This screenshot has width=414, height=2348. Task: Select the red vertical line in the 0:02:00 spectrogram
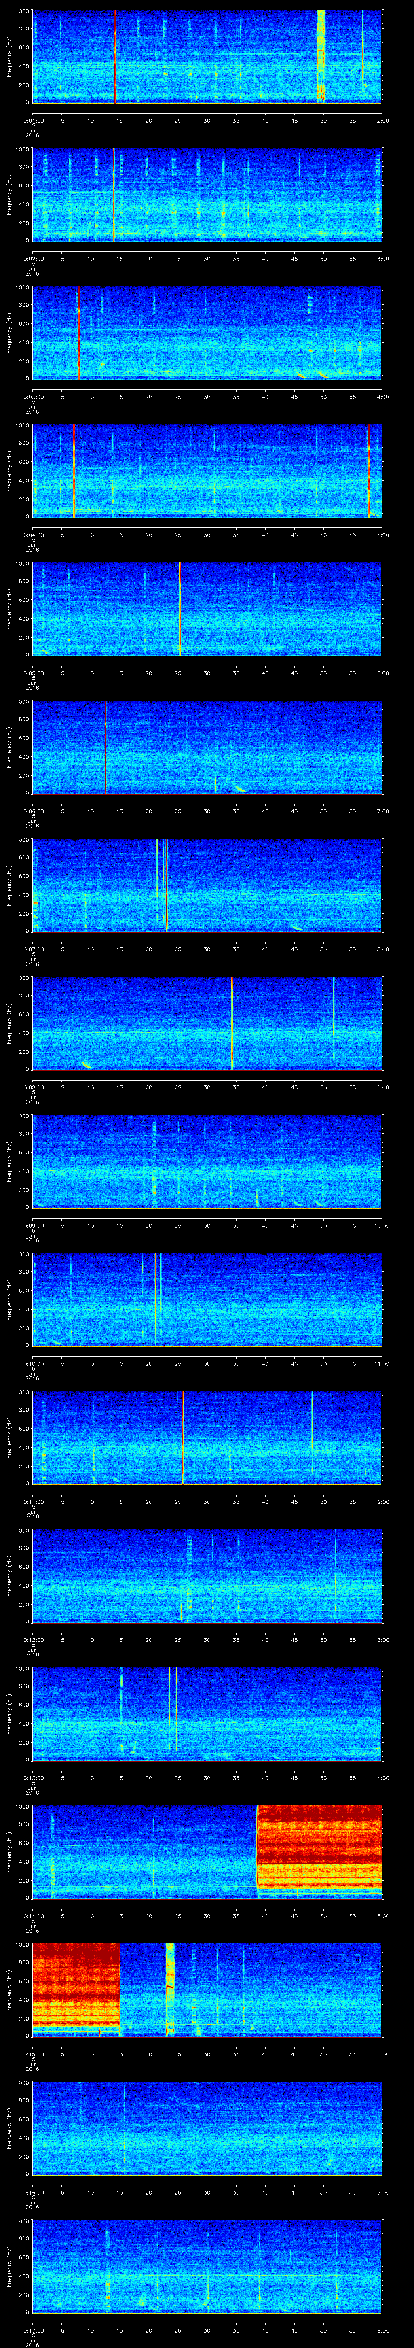coord(113,195)
